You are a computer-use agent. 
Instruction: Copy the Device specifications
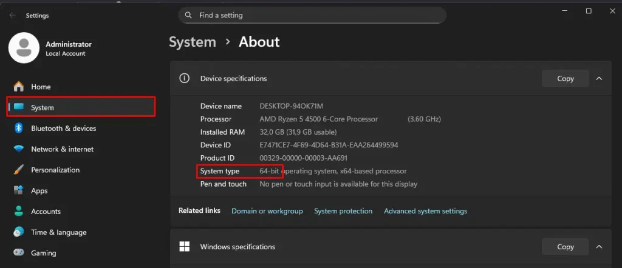point(566,78)
